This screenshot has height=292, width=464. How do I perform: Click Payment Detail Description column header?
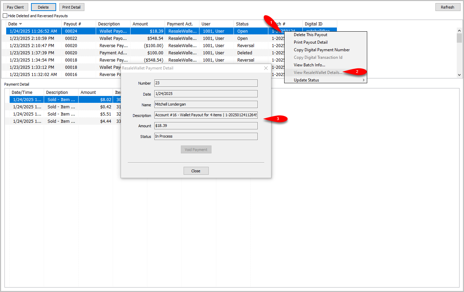pyautogui.click(x=61, y=93)
